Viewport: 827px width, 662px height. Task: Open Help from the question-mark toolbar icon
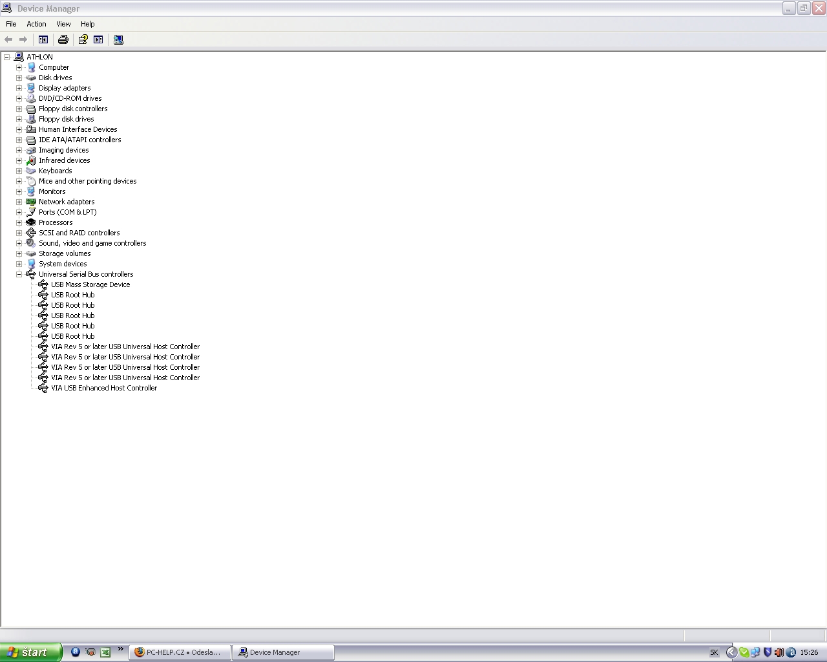click(83, 39)
